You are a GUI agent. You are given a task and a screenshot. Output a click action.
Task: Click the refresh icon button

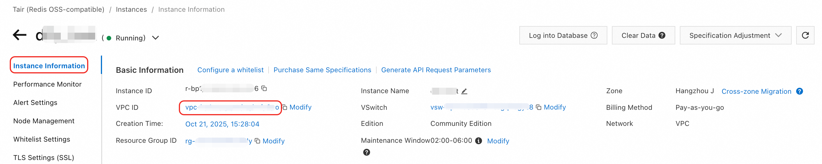(805, 36)
